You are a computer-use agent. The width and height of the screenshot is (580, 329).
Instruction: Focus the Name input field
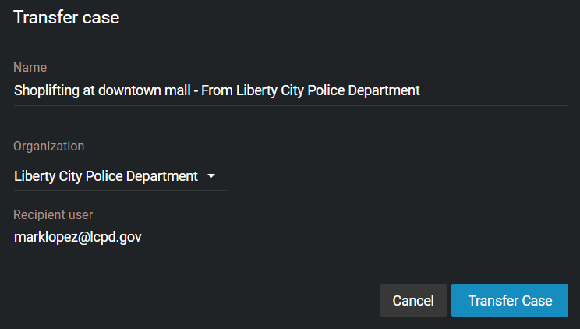coord(290,90)
